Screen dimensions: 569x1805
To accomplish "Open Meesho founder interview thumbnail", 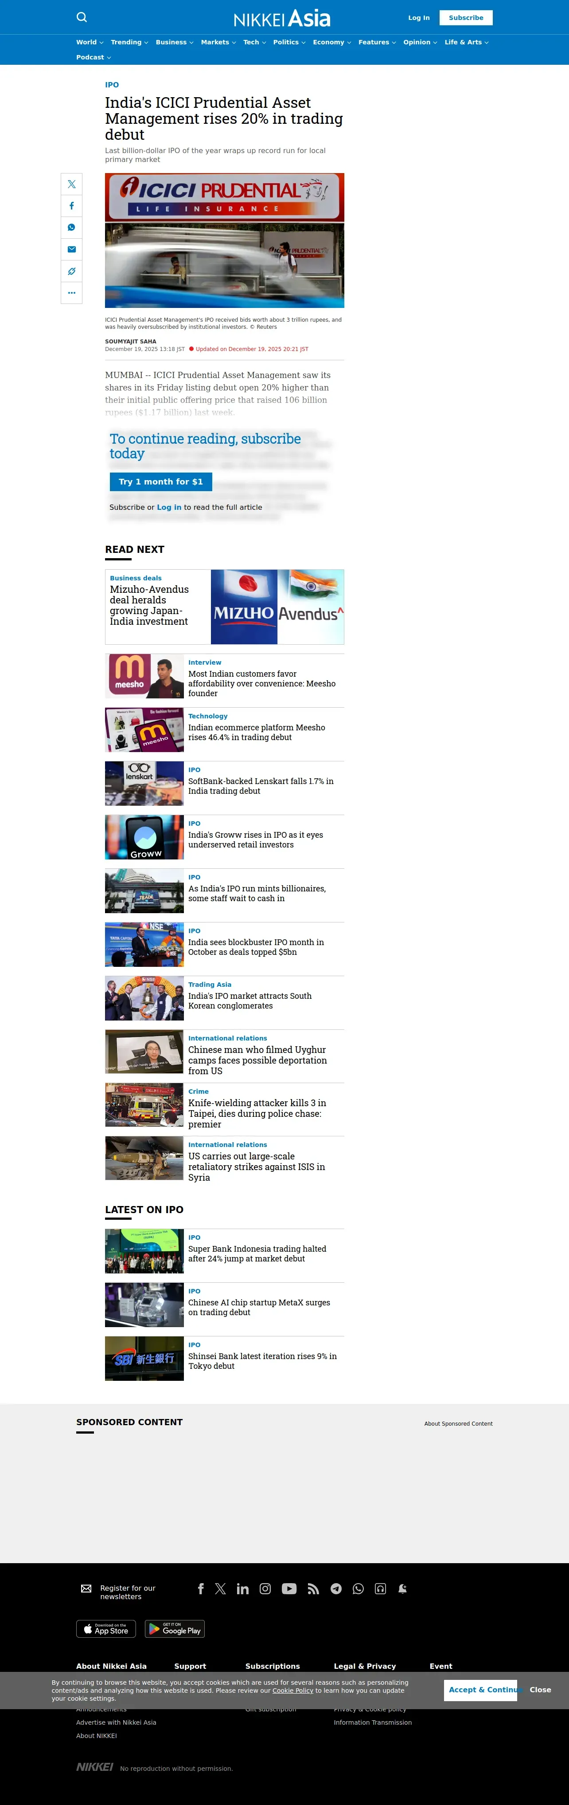I will [x=144, y=675].
